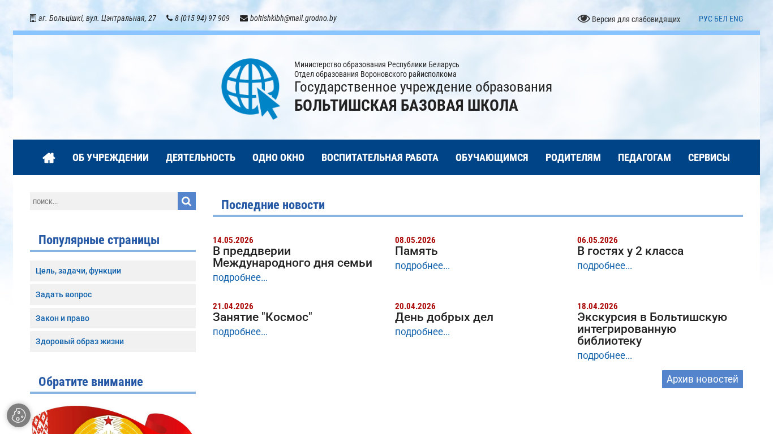Click the eye icon for visually impaired version

click(583, 19)
